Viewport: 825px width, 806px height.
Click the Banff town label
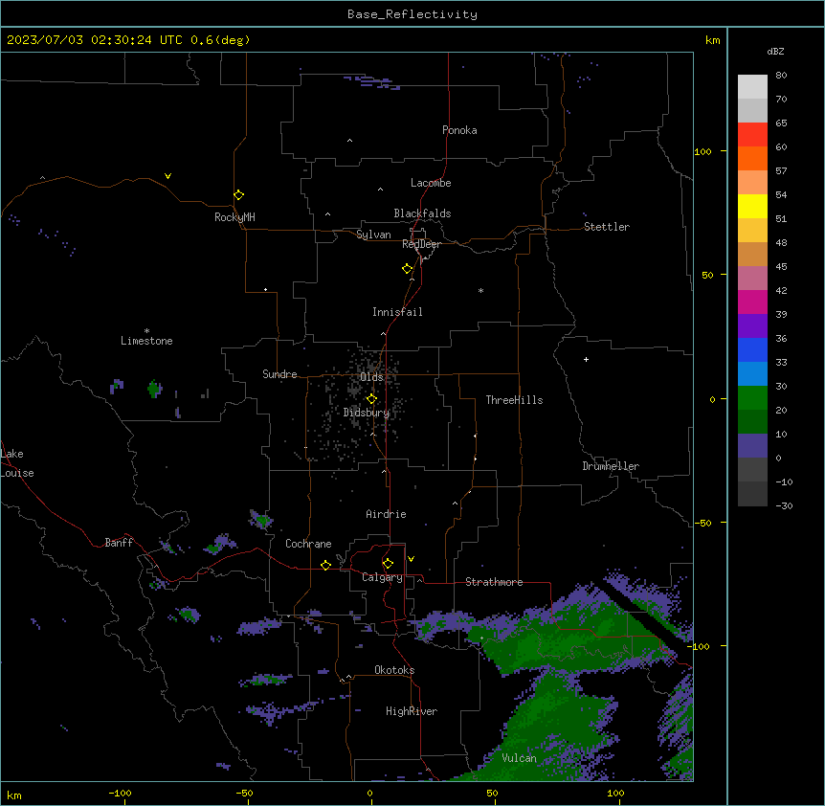click(x=119, y=543)
